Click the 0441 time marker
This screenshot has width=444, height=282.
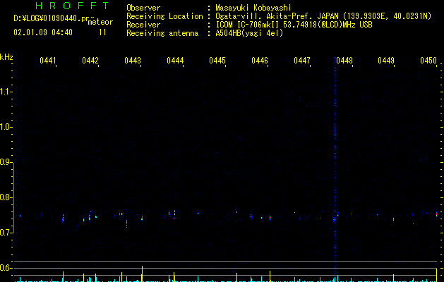(47, 61)
